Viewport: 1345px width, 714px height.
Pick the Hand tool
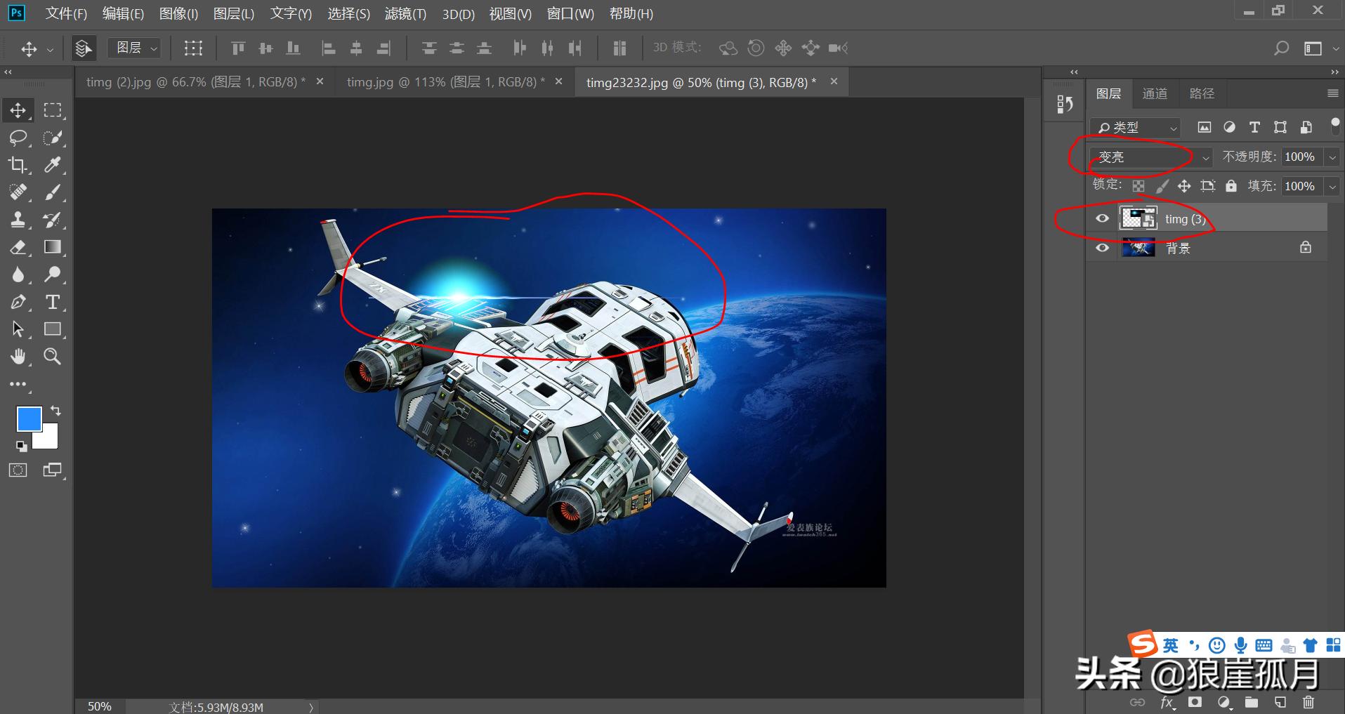click(18, 357)
